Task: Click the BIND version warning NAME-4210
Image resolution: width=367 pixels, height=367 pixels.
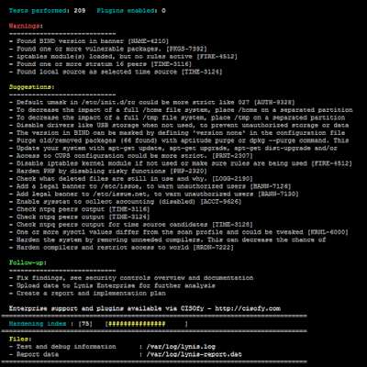Action: point(89,41)
